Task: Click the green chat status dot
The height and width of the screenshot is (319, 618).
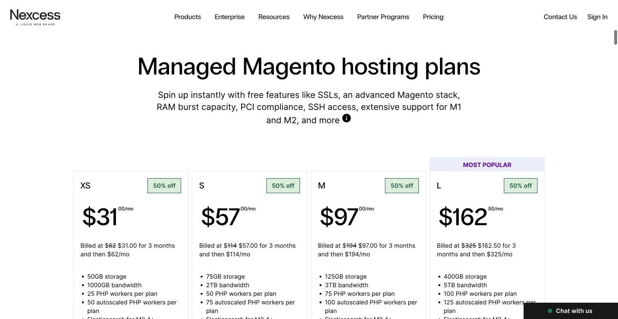Action: coord(550,311)
